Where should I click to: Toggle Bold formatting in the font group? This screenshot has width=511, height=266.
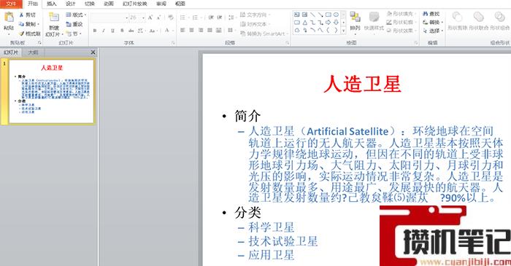[95, 31]
